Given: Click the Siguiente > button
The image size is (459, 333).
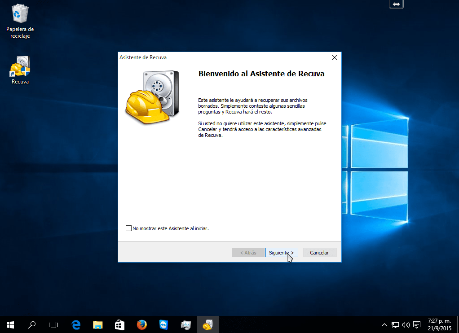Looking at the screenshot, I should [x=282, y=253].
